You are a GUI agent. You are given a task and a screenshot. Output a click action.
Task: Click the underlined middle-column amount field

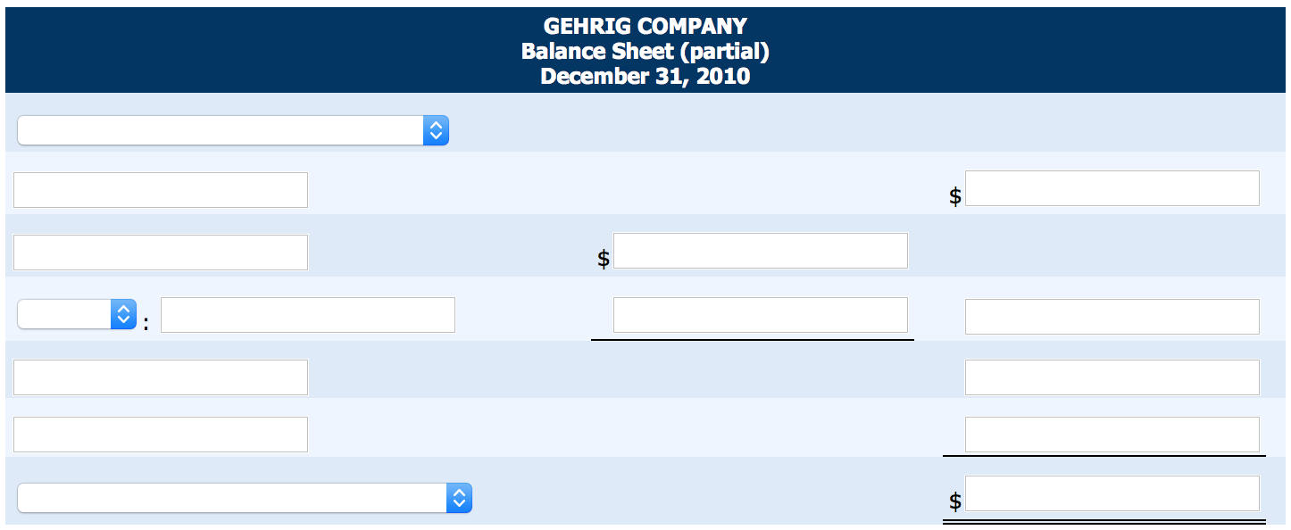point(761,315)
